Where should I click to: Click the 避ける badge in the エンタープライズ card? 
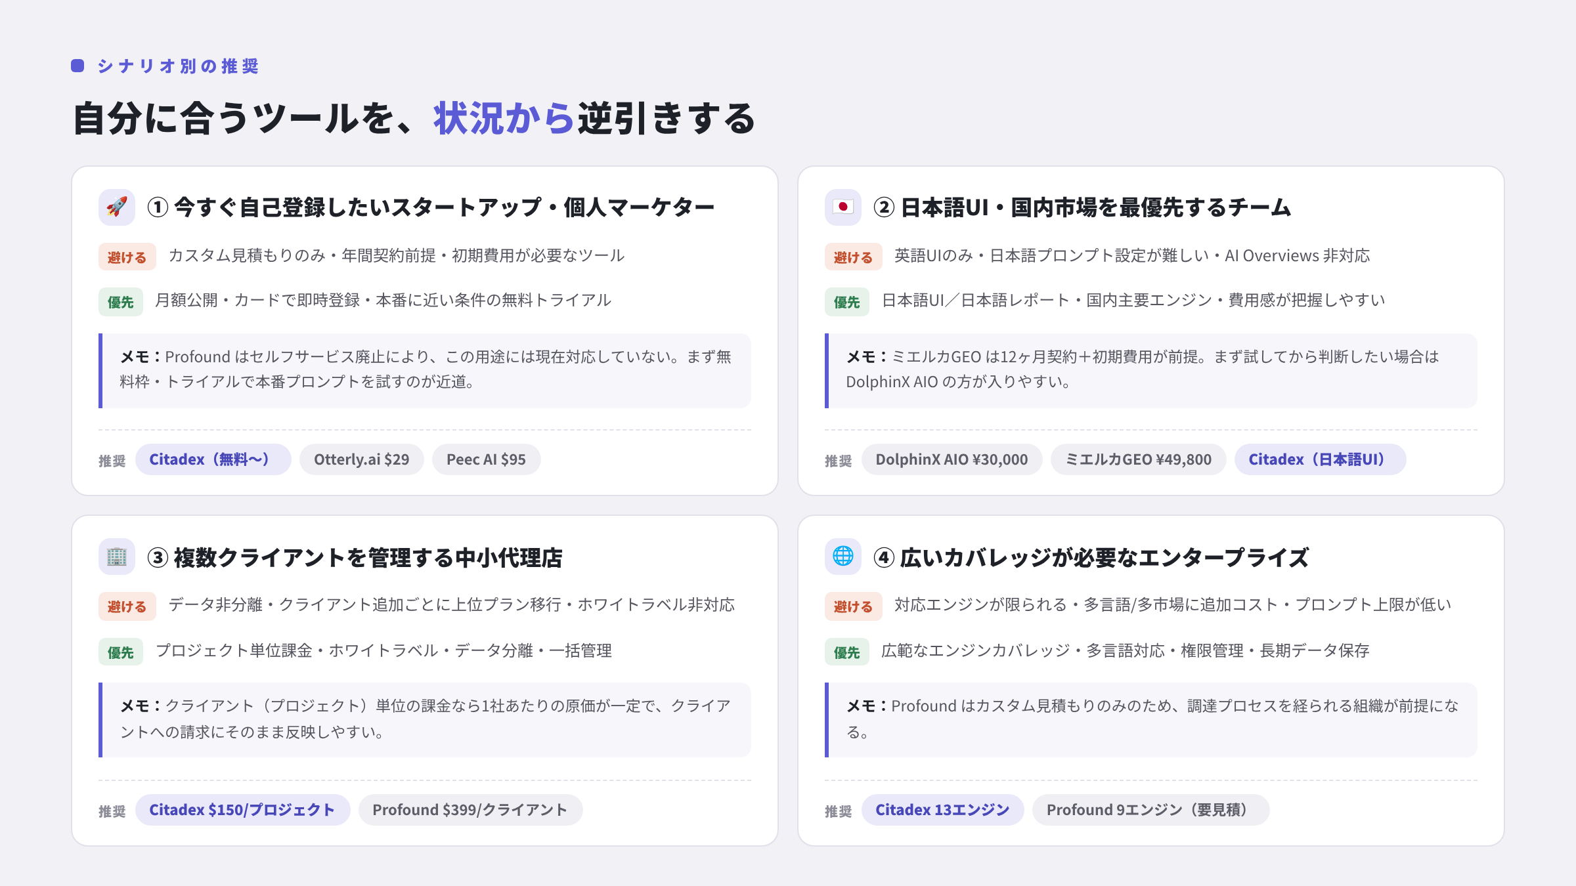pos(854,606)
